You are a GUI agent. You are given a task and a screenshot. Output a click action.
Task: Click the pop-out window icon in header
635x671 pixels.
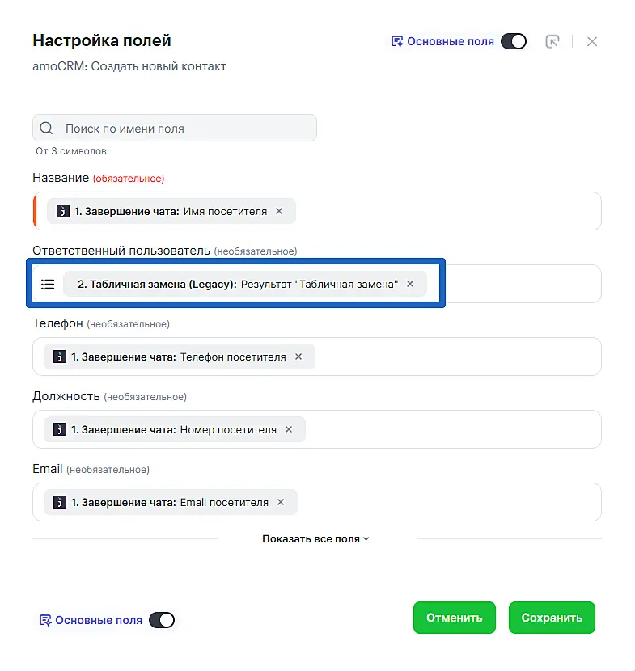pyautogui.click(x=552, y=41)
